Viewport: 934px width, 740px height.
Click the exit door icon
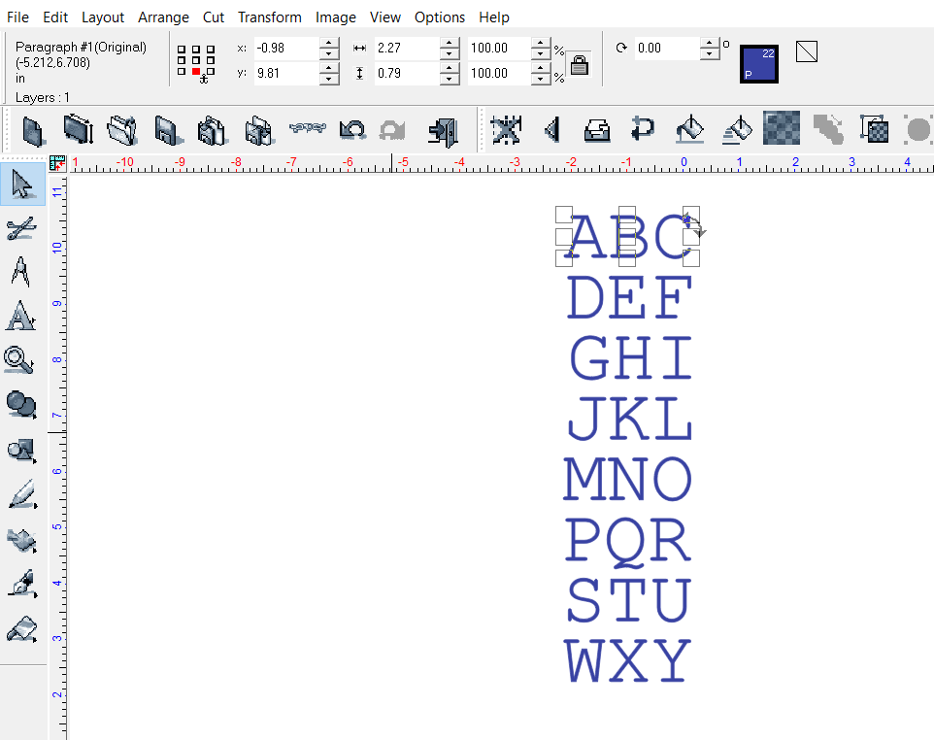pos(443,130)
